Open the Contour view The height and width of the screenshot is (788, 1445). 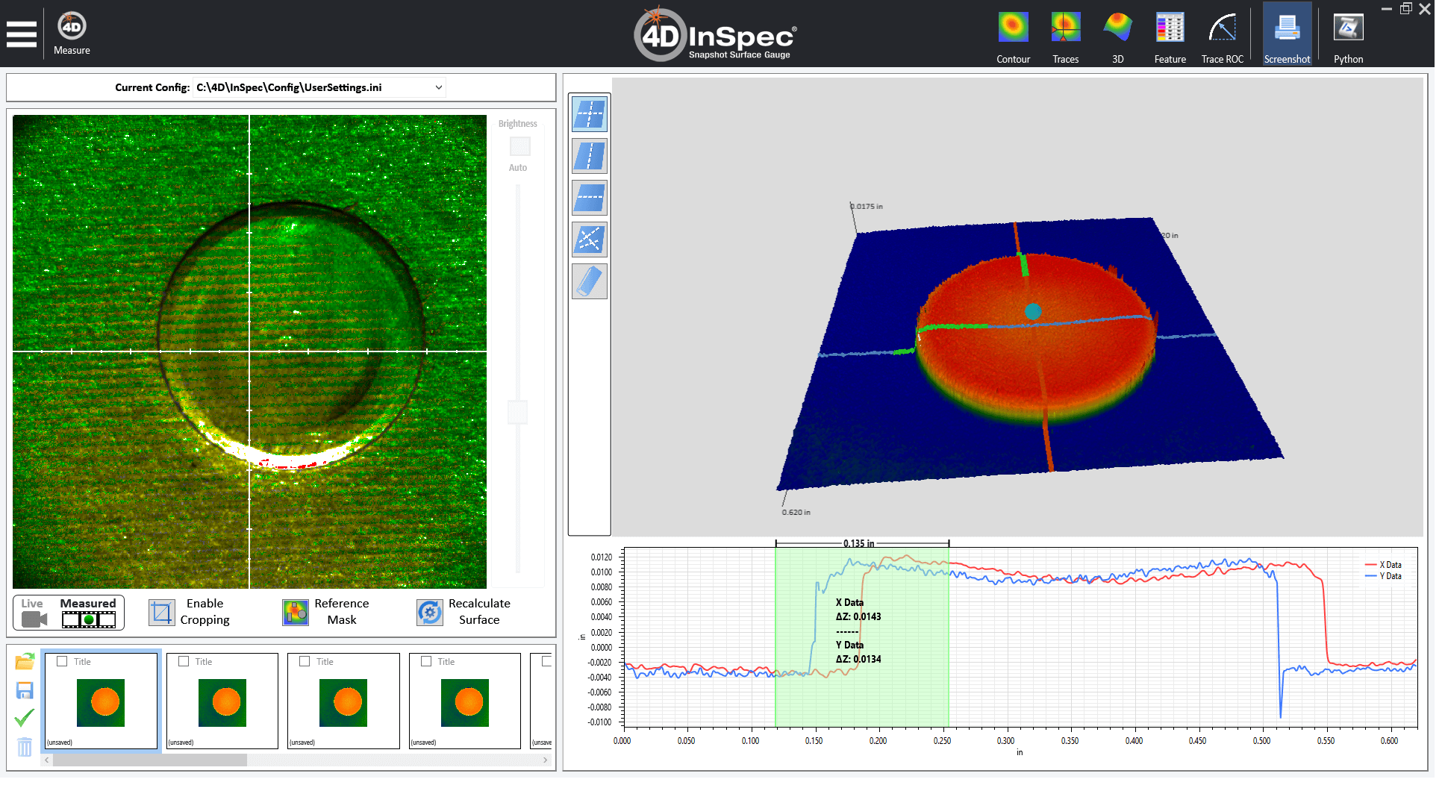coord(1013,36)
